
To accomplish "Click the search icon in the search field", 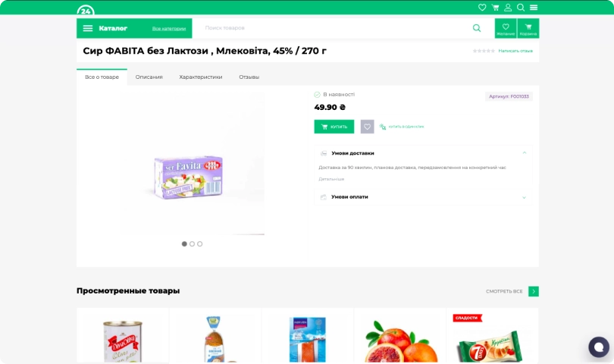I will (477, 28).
